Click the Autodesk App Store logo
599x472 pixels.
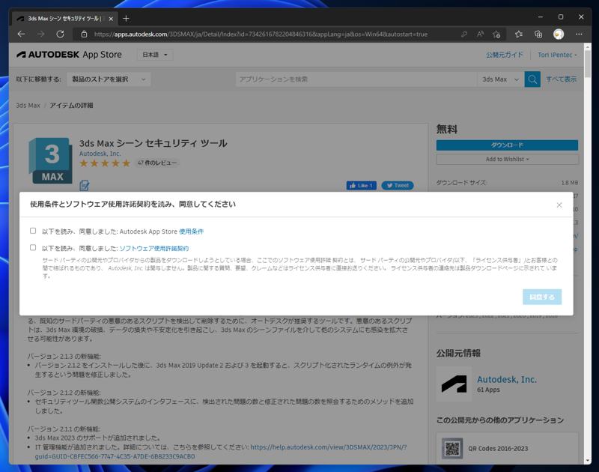tap(69, 55)
